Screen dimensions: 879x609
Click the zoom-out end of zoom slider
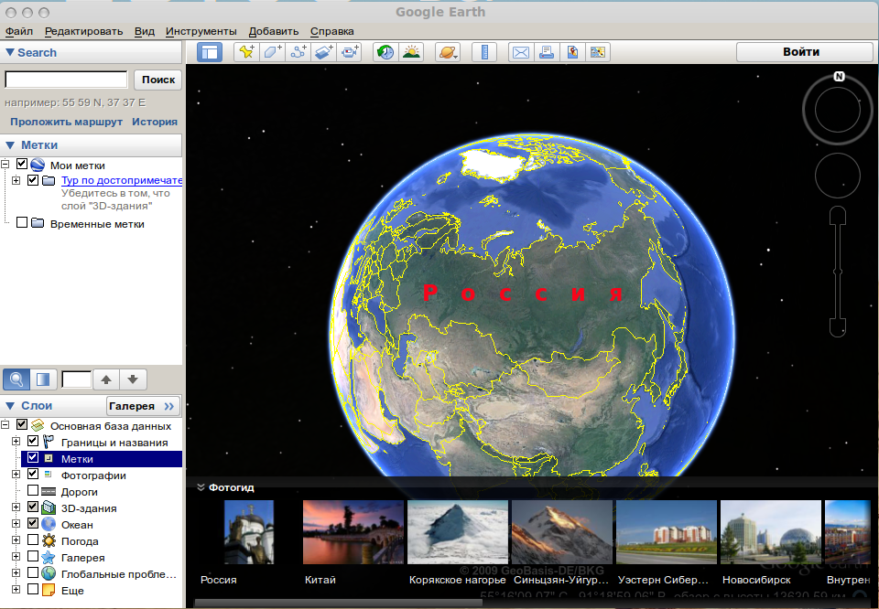[838, 328]
